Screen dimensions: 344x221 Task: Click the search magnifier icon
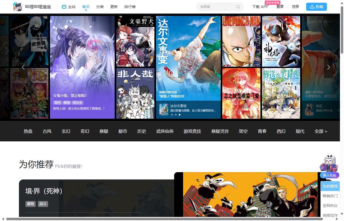click(x=238, y=7)
